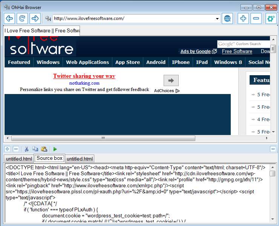Maximize the OhHai Browser window
279x226 pixels.
pos(259,8)
